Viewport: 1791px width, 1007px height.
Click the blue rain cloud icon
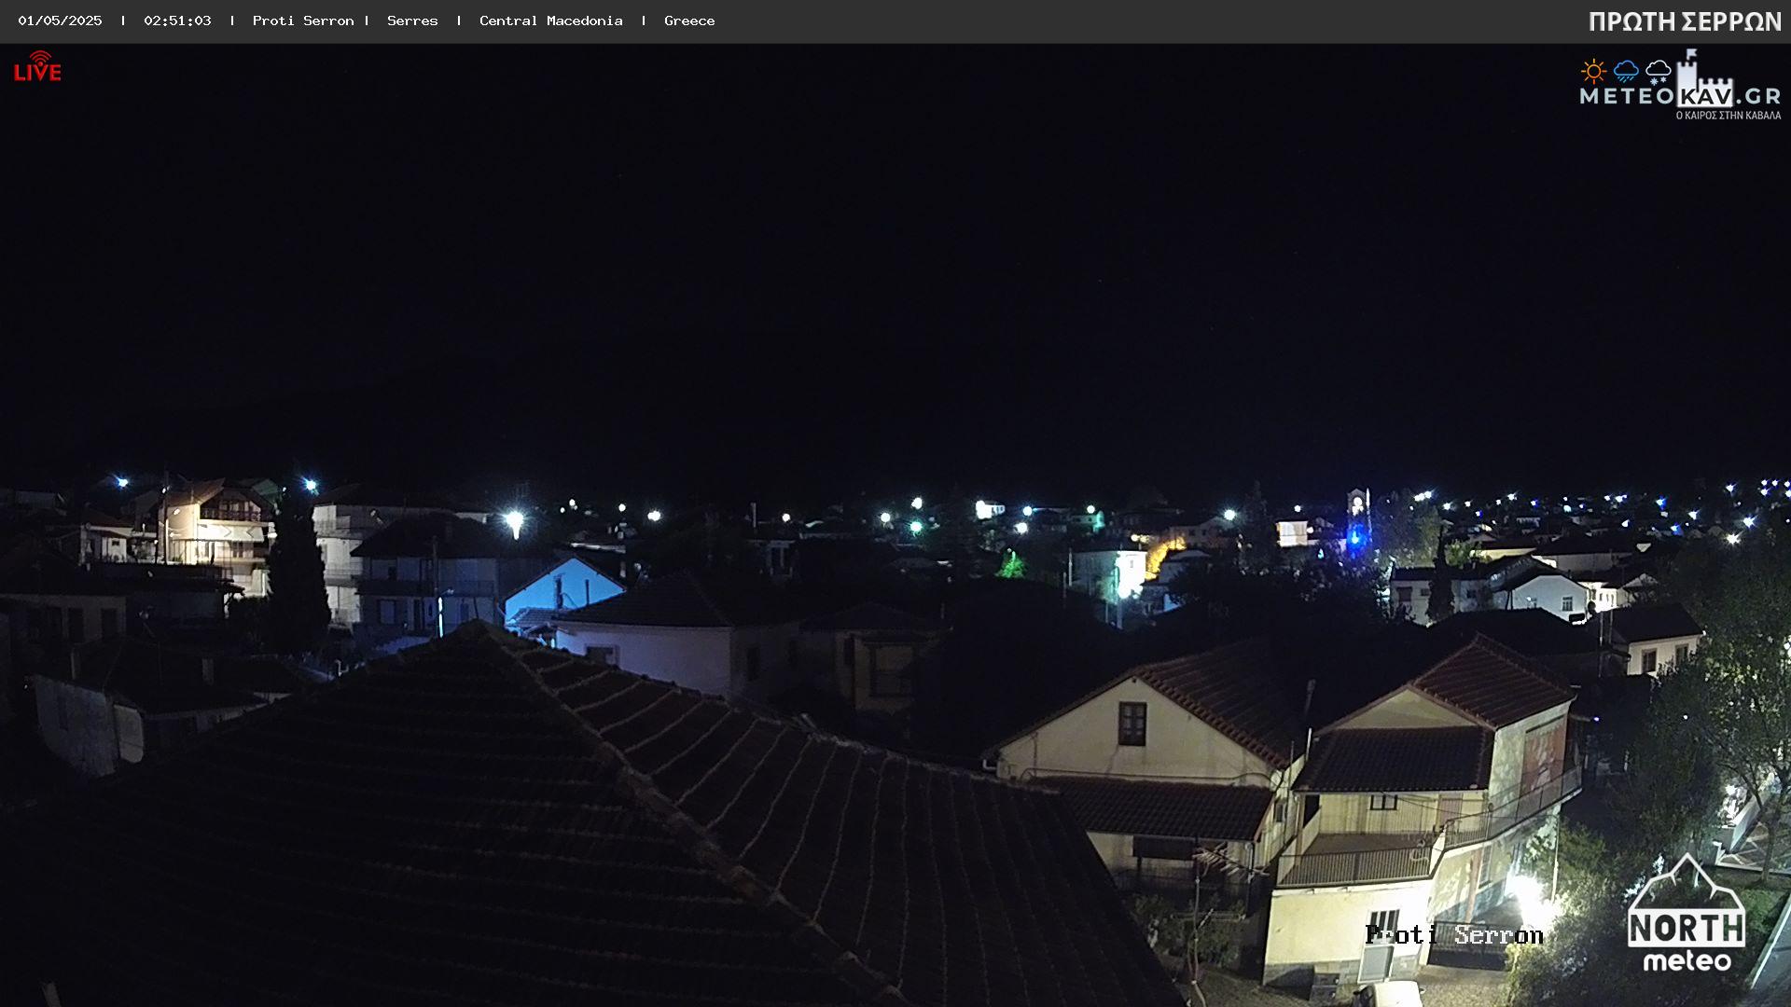click(x=1626, y=71)
